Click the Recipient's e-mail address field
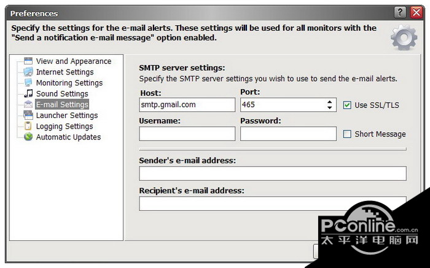 pyautogui.click(x=273, y=203)
